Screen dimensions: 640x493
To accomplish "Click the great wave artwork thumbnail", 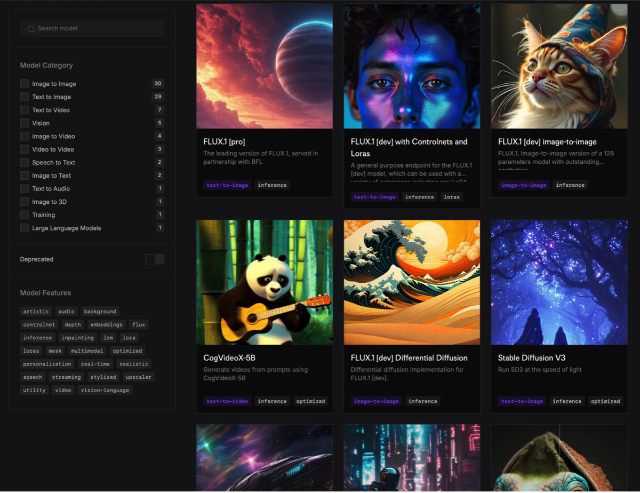I will (412, 282).
